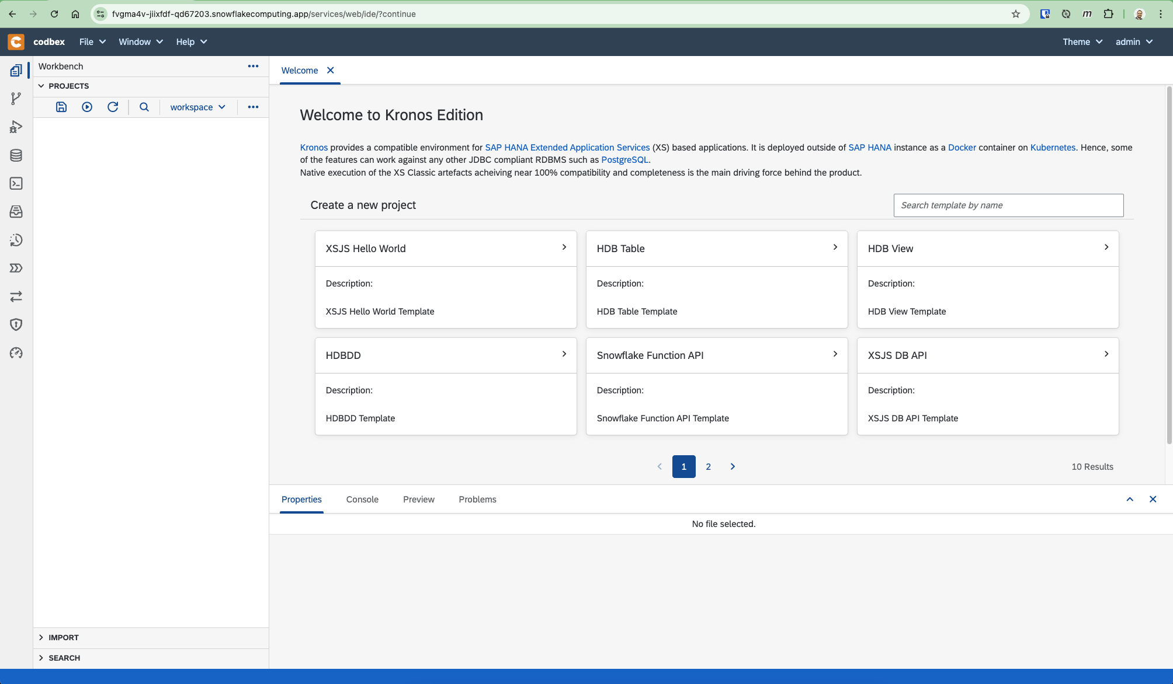
Task: Follow the PostgreSQL link
Action: [624, 160]
